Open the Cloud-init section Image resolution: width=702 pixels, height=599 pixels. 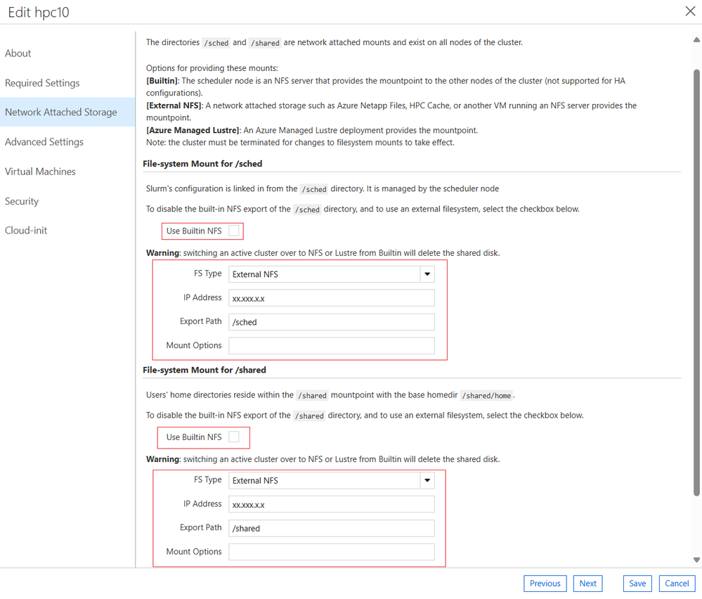25,231
